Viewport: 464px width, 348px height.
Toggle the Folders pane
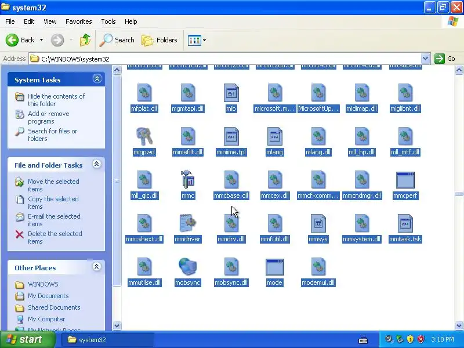(159, 40)
